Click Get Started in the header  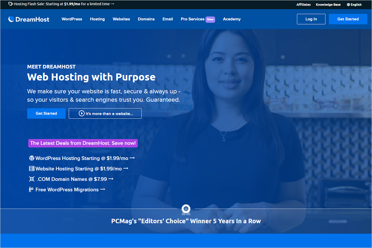(x=348, y=19)
